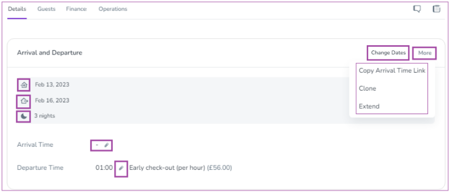Viewport: 451px width, 192px height.
Task: Switch to the Finances tab
Action: click(x=76, y=9)
